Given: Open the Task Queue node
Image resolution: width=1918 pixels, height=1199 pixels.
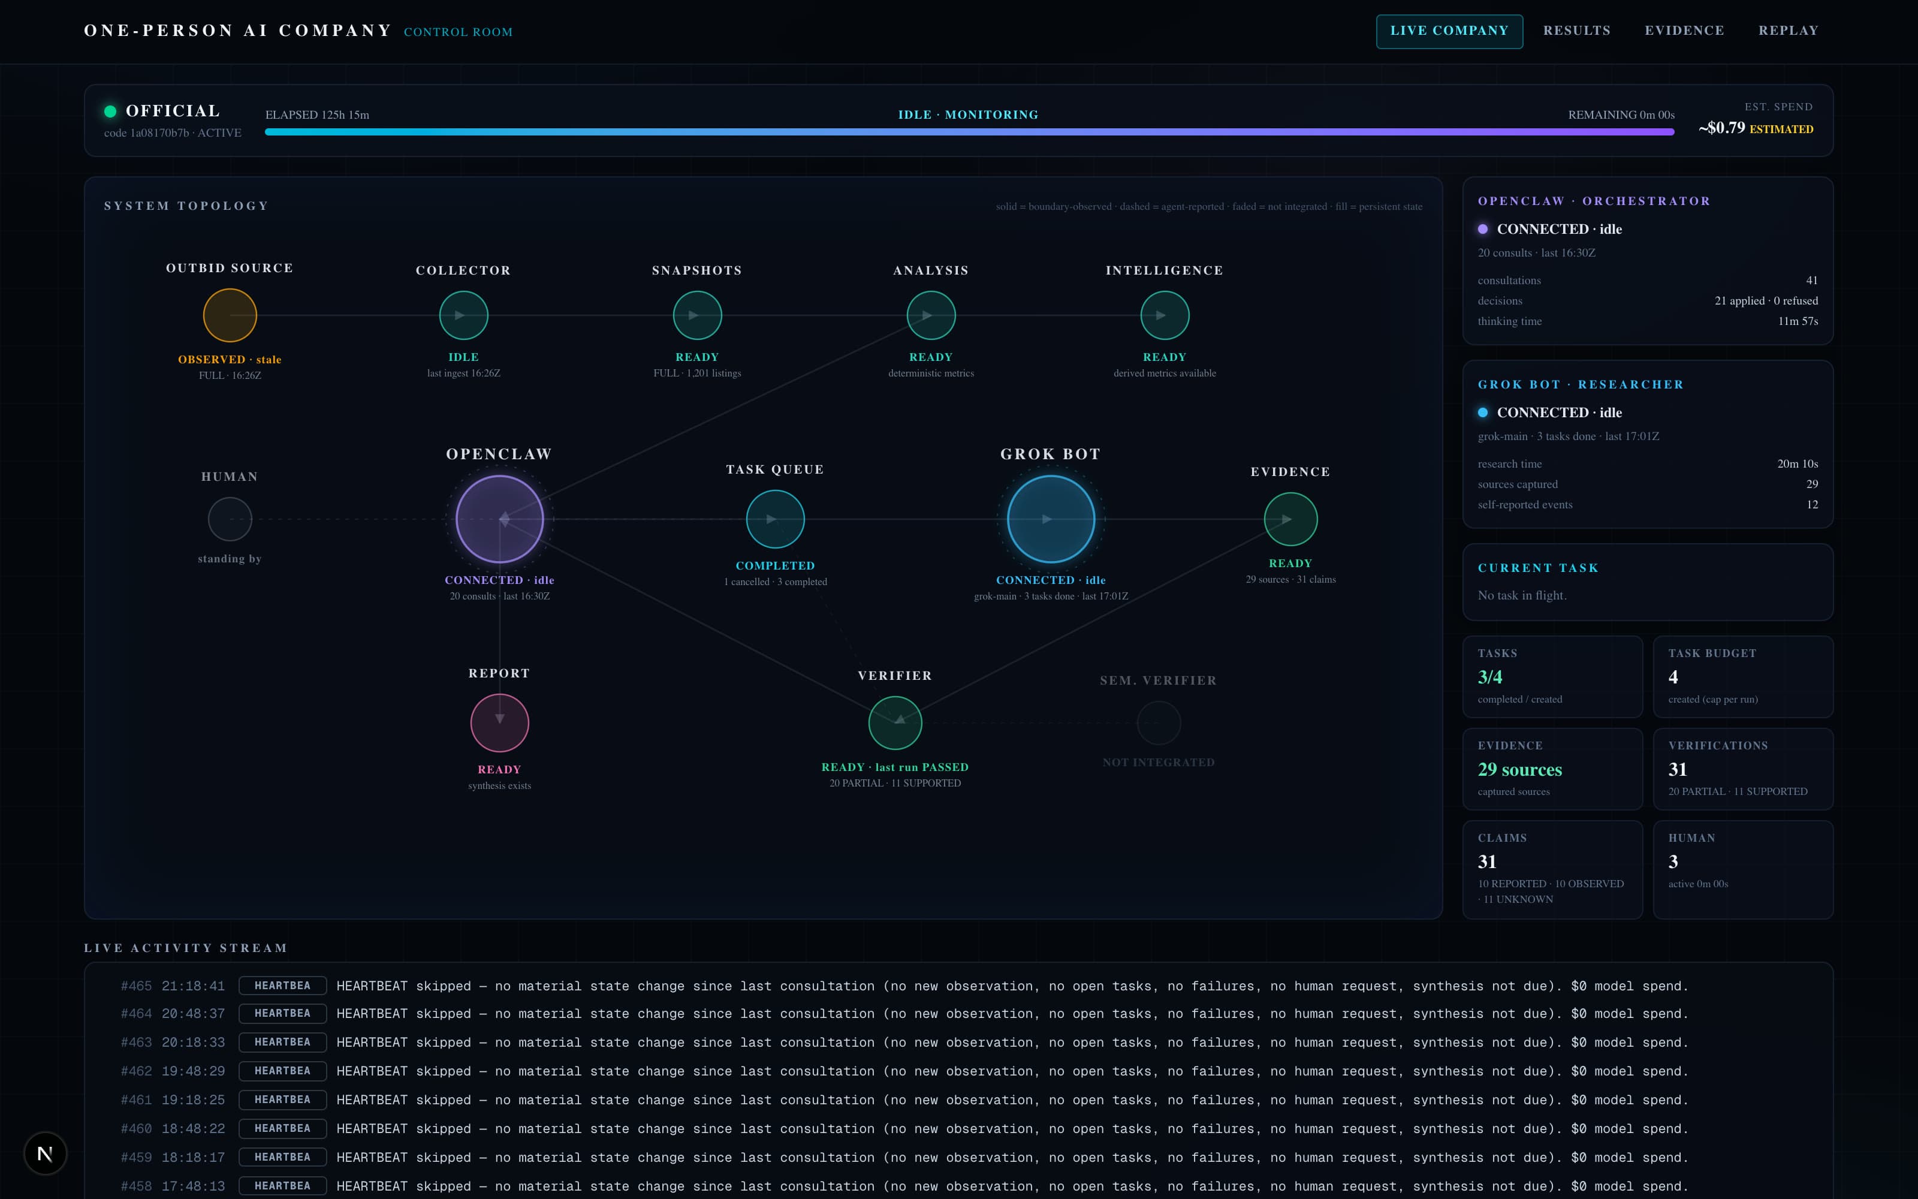Looking at the screenshot, I should (775, 519).
